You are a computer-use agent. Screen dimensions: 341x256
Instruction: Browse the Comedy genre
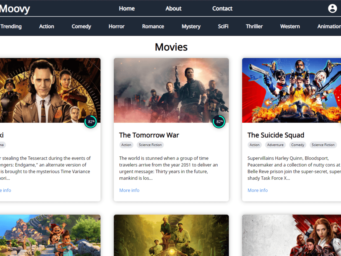[81, 27]
